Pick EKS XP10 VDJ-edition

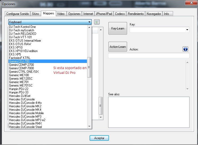(48, 51)
